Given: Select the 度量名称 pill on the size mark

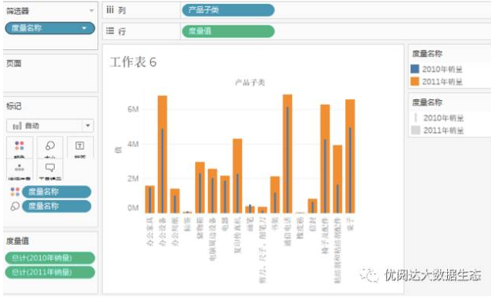Looking at the screenshot, I should (57, 206).
